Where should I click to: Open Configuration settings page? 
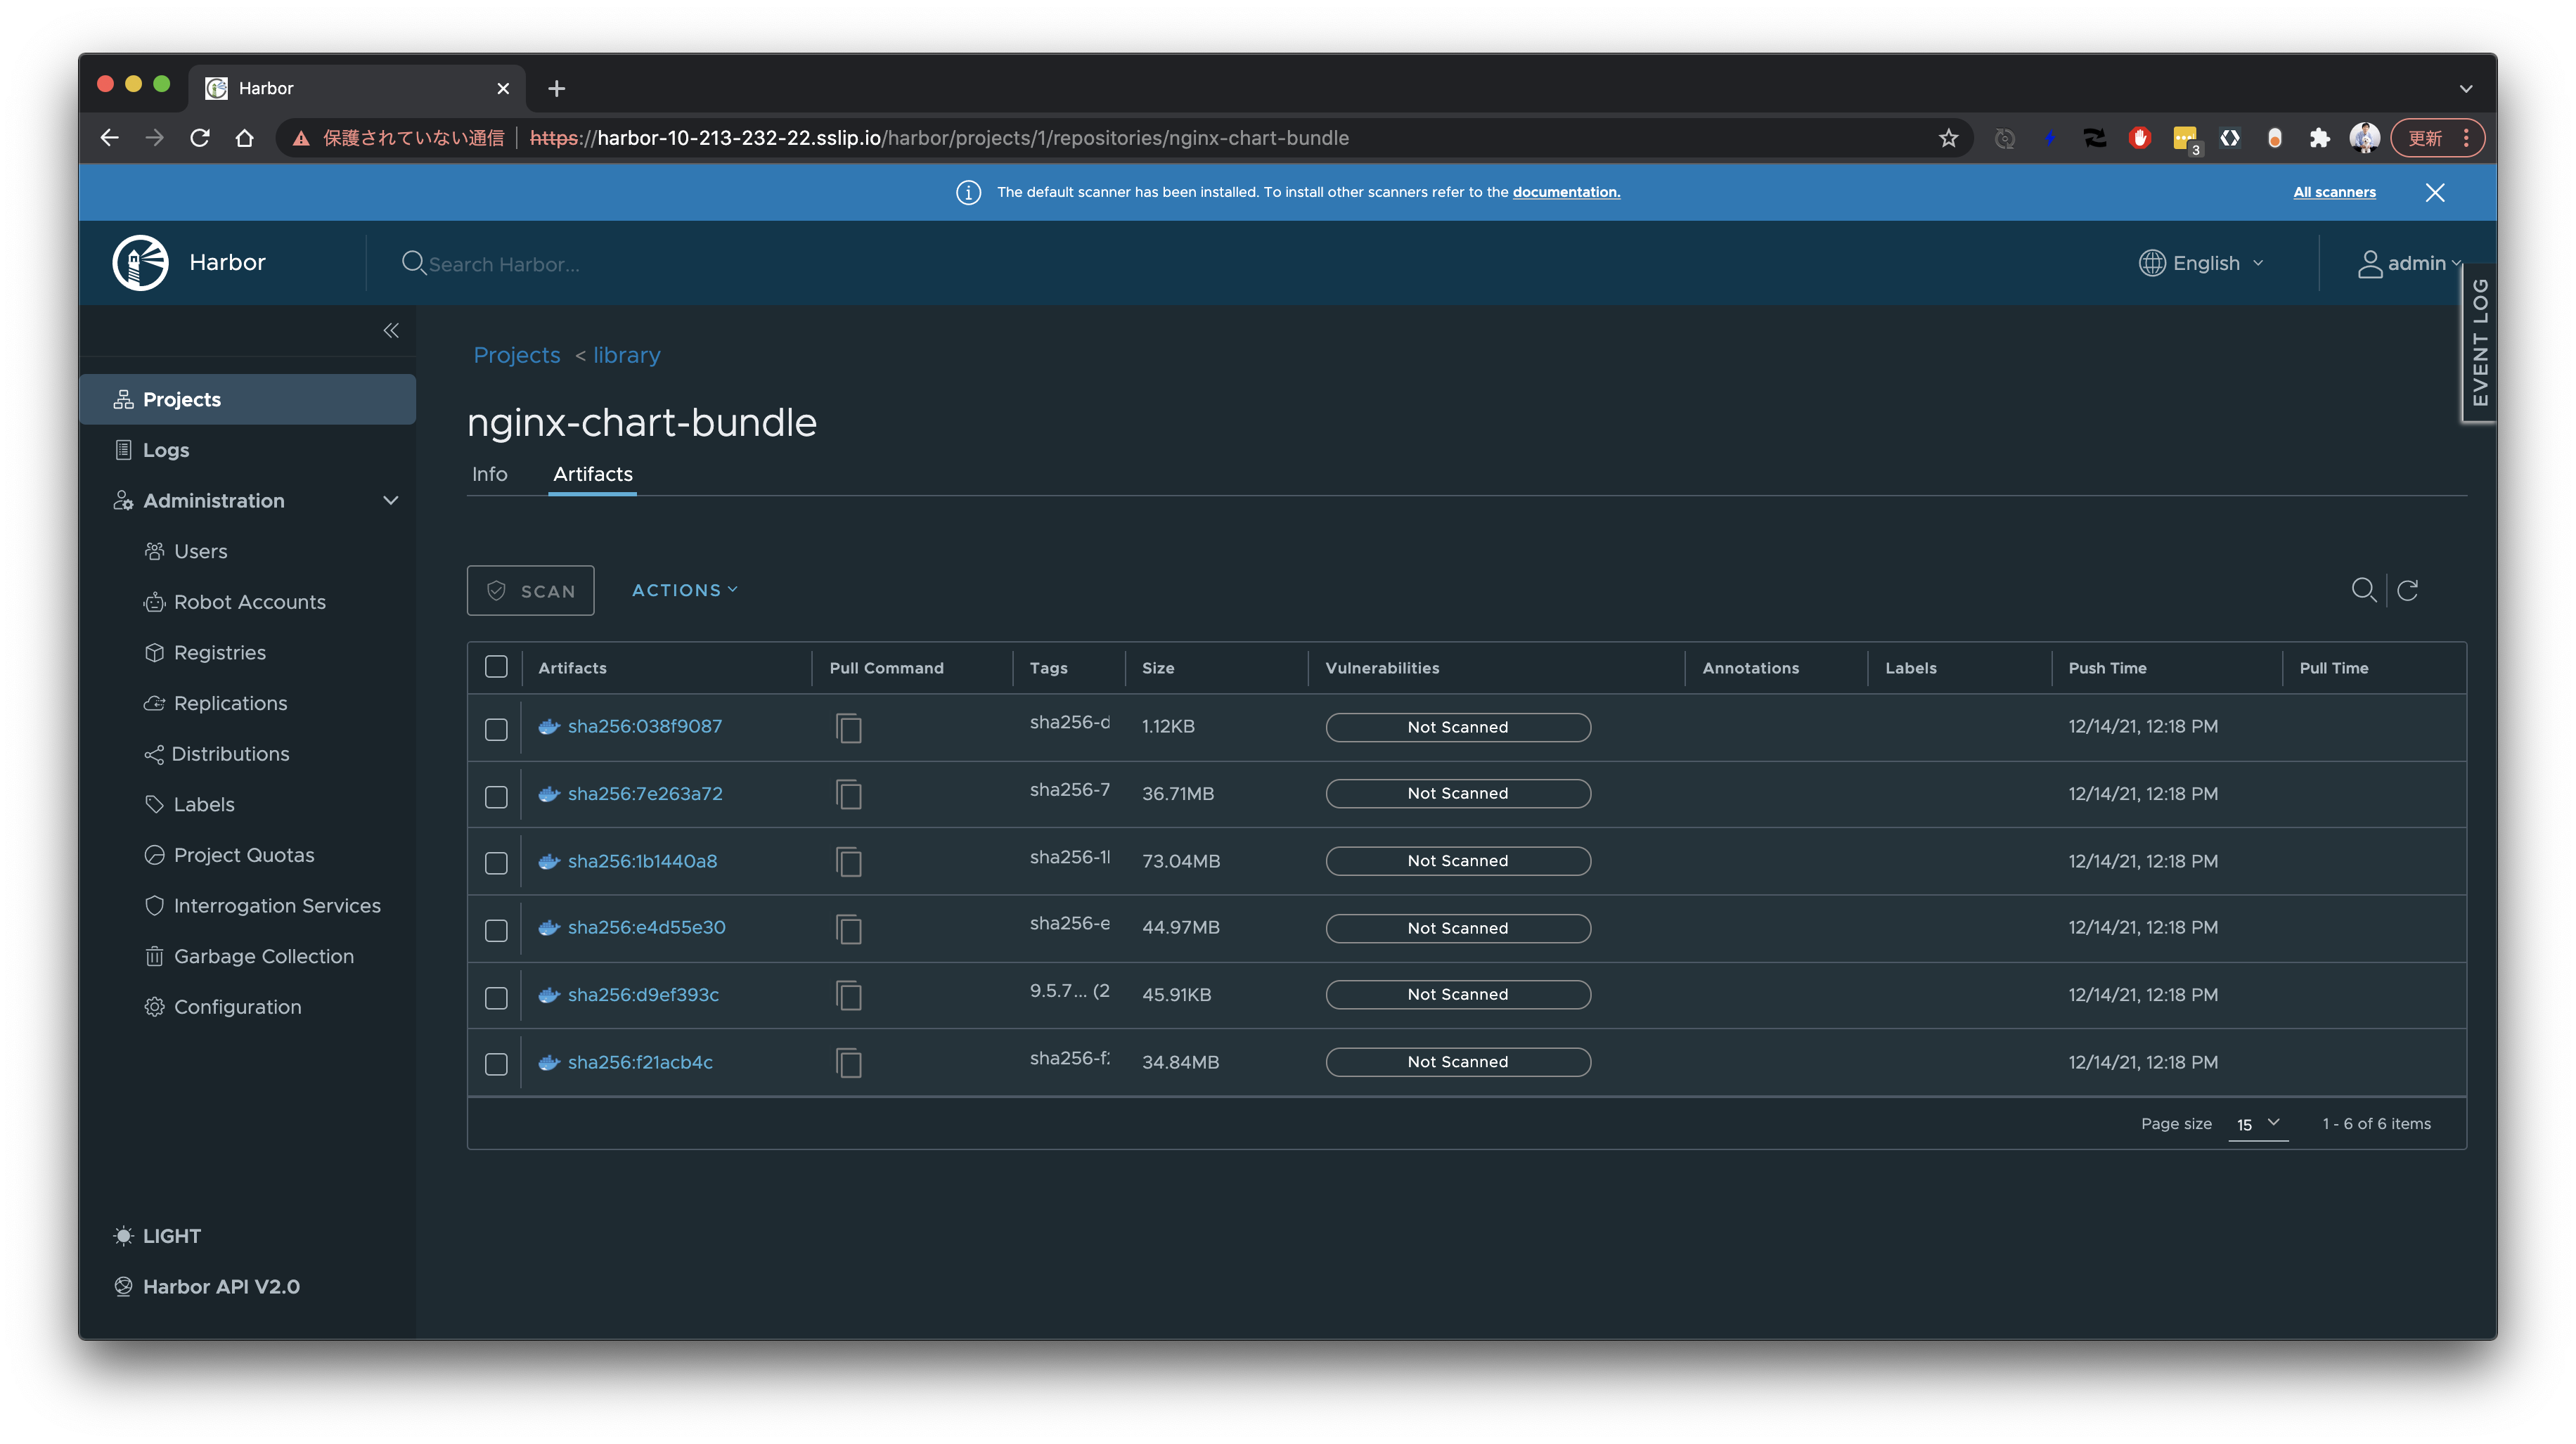point(223,1007)
